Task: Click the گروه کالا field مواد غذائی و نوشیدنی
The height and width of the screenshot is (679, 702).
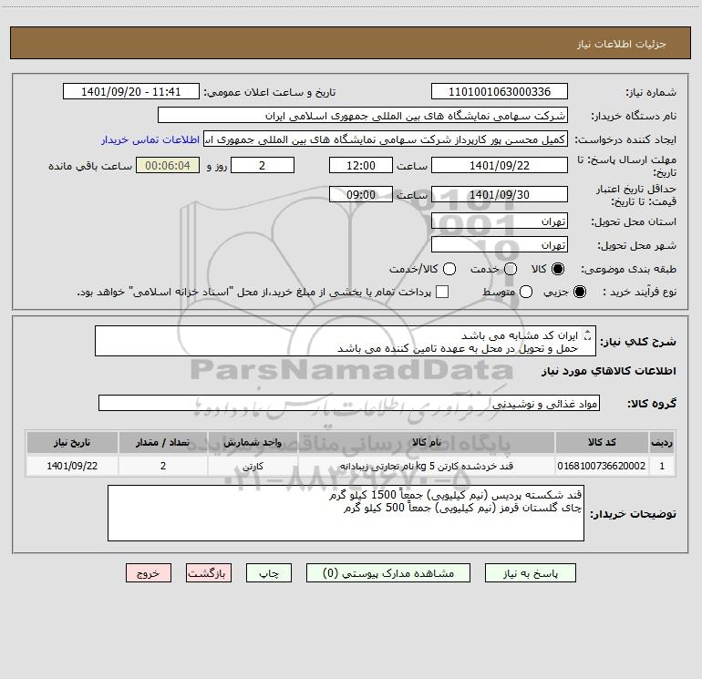Action: (x=349, y=403)
